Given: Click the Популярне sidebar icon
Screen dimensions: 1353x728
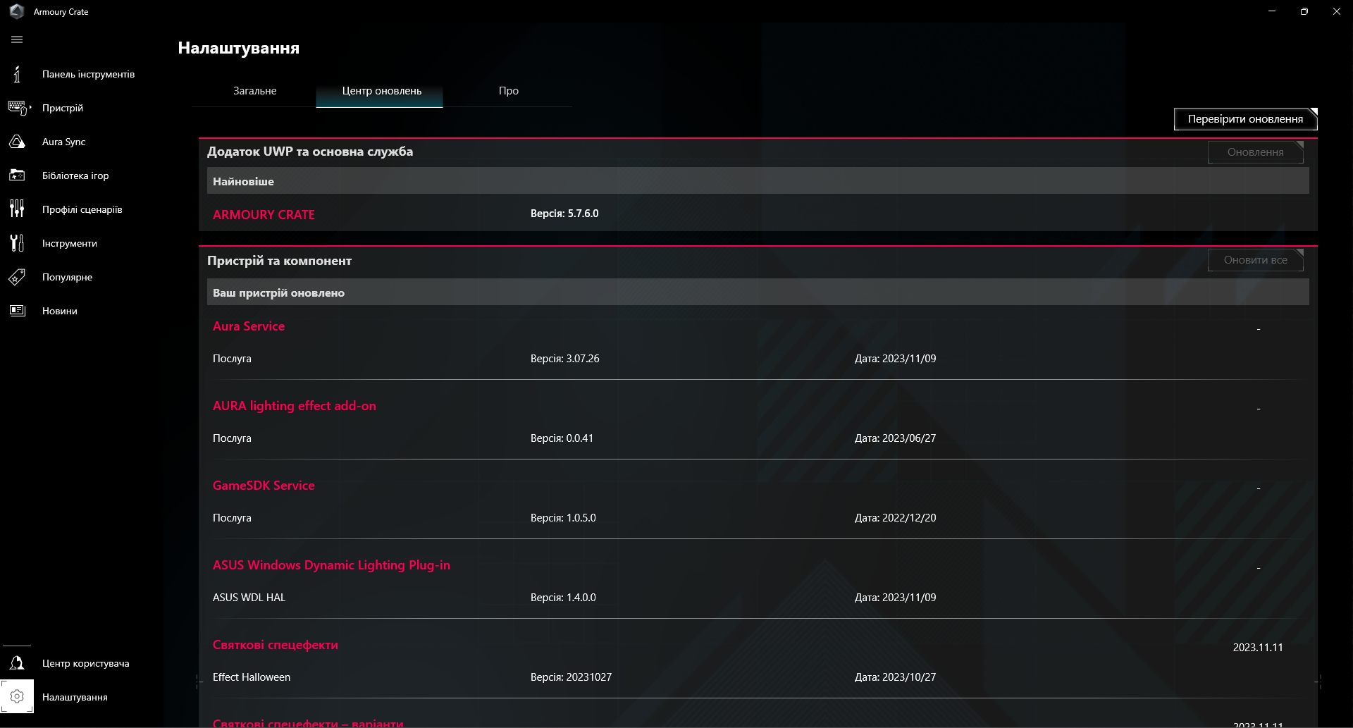Looking at the screenshot, I should [17, 277].
